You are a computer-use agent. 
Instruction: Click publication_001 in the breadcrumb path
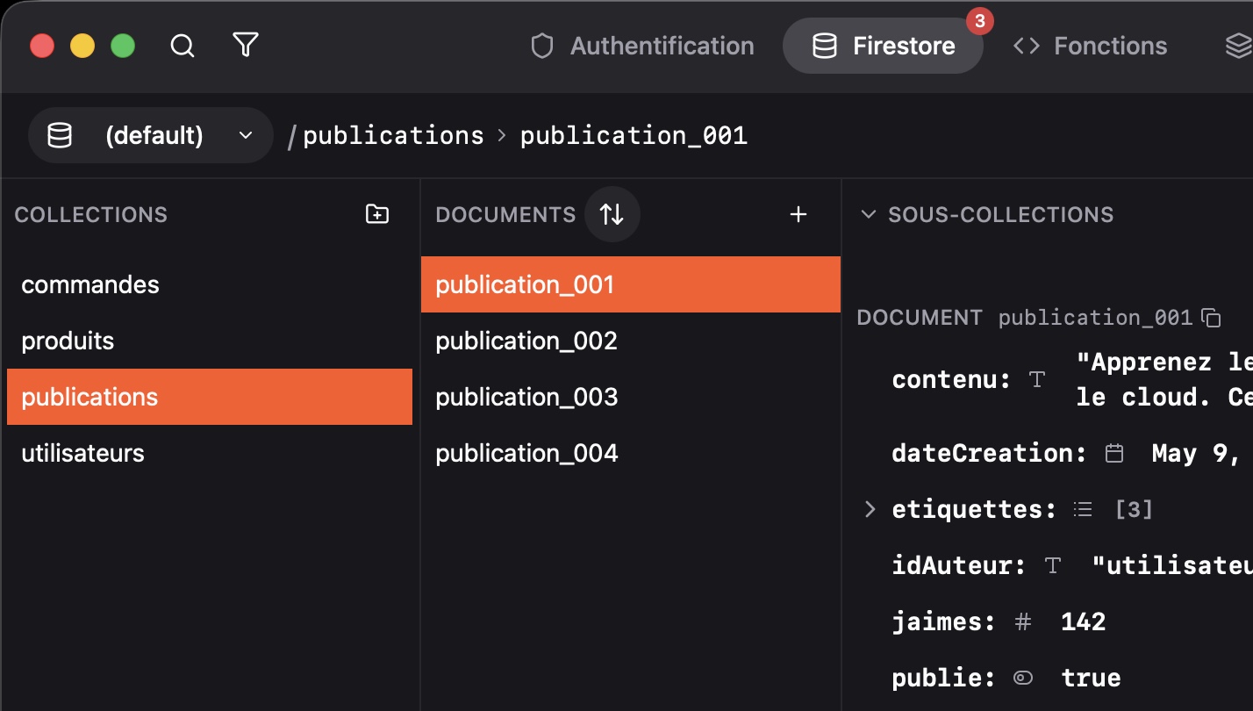click(x=634, y=135)
